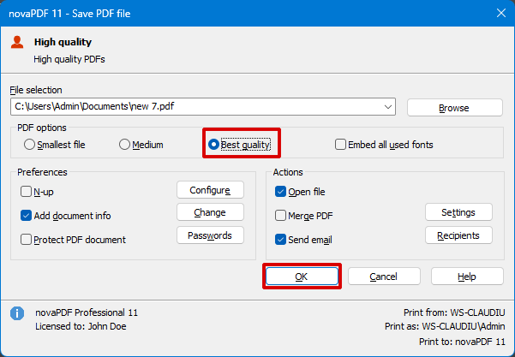Open the Browse file dialog
Image resolution: width=515 pixels, height=357 pixels.
[454, 108]
